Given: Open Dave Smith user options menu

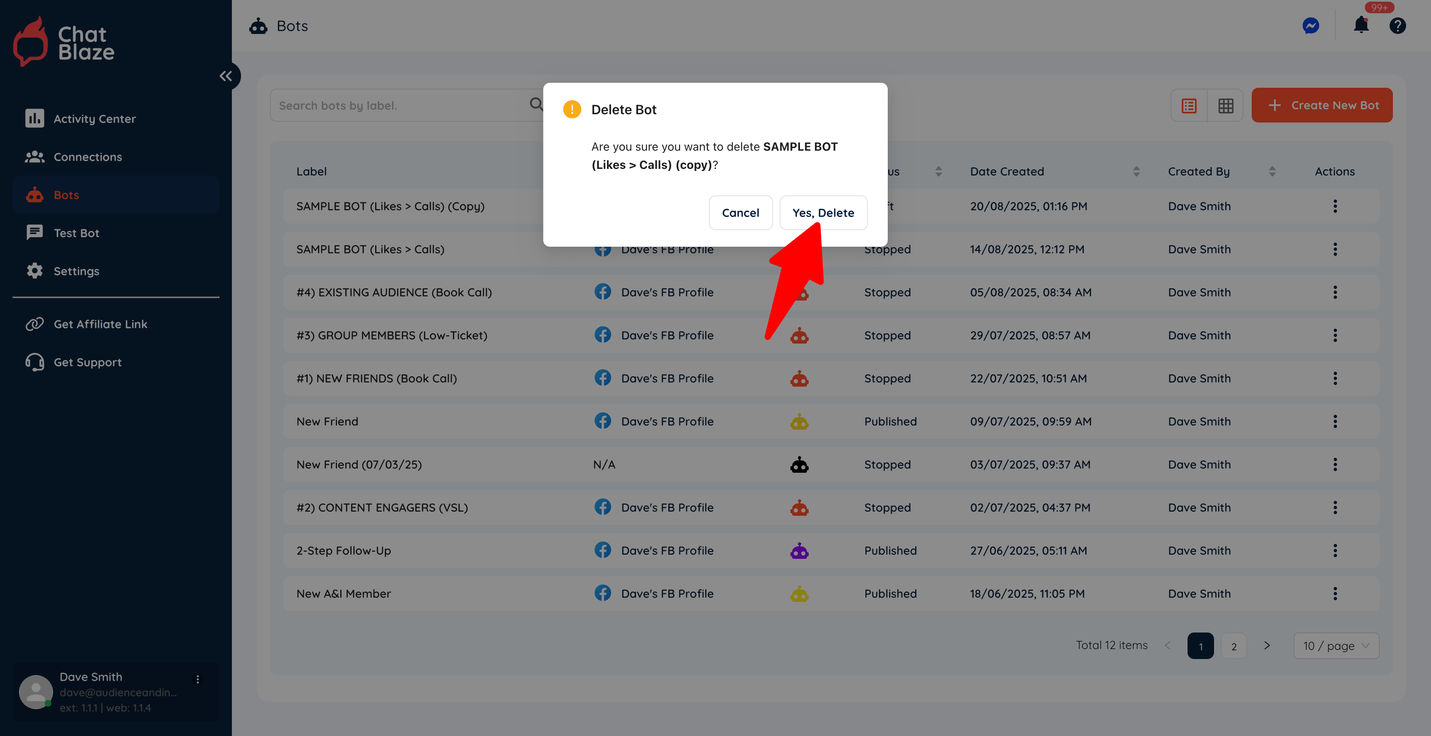Looking at the screenshot, I should 198,679.
